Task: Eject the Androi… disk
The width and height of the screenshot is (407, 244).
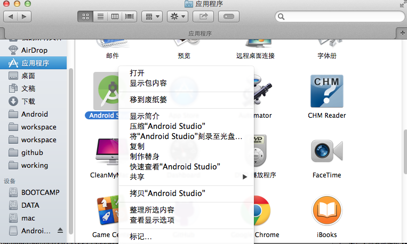Action: pos(60,230)
